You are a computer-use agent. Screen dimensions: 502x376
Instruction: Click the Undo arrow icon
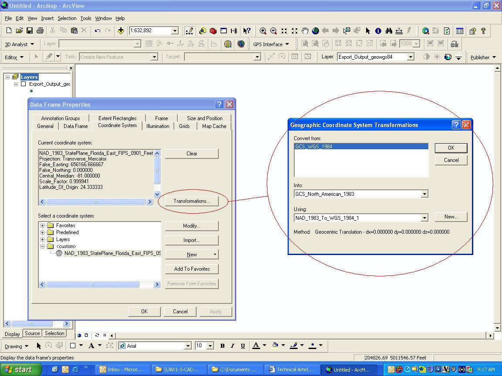pyautogui.click(x=98, y=31)
